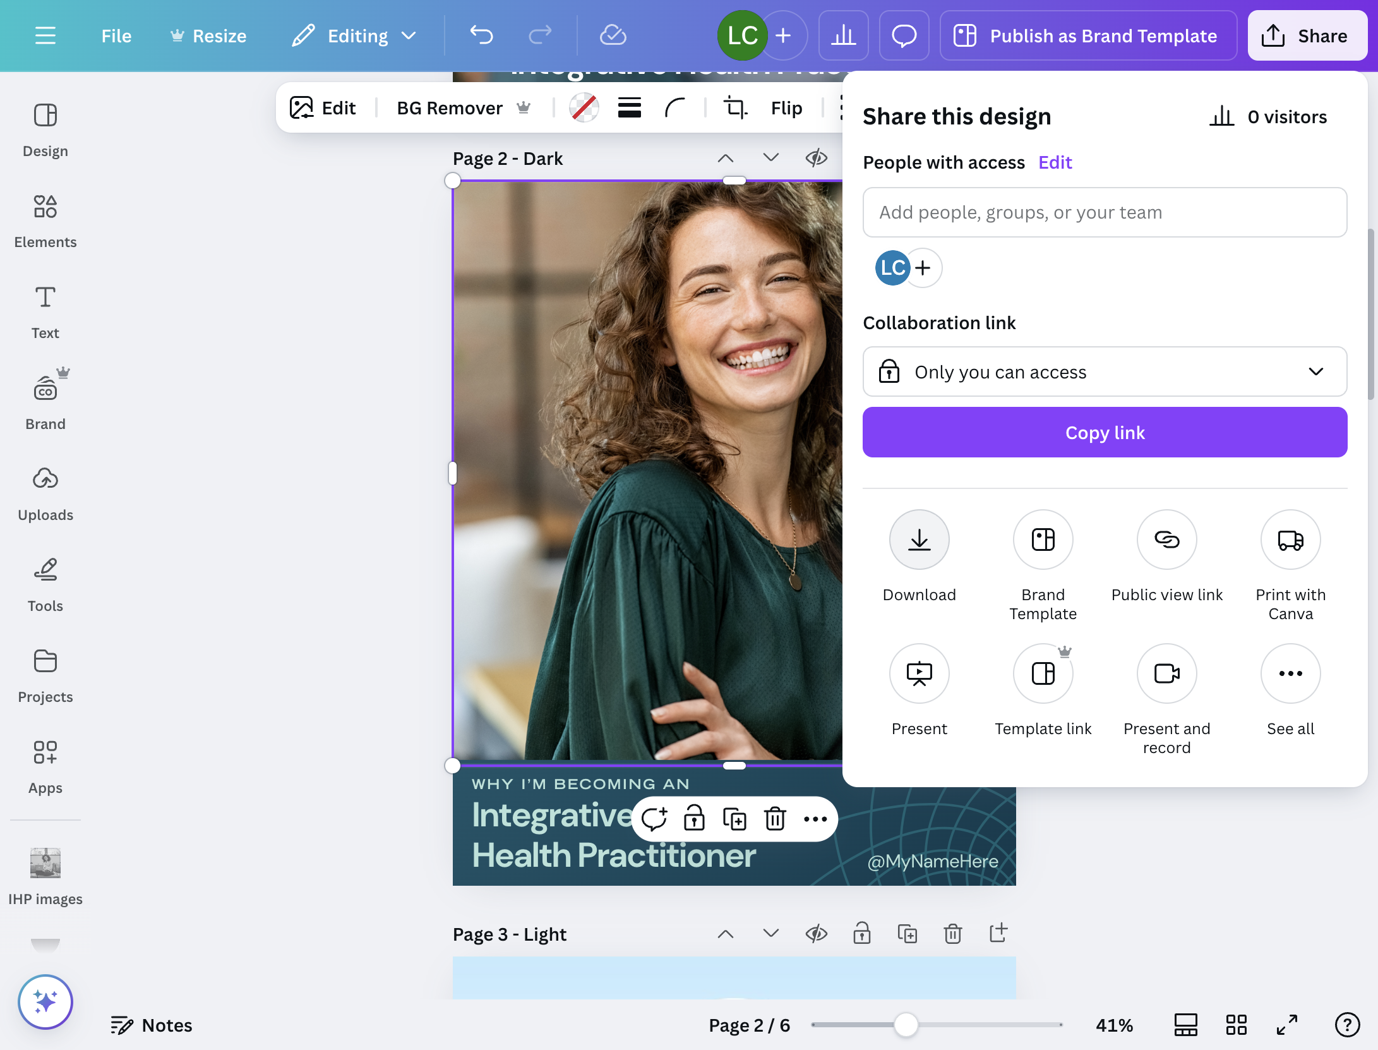Choose Download in share panel
The height and width of the screenshot is (1050, 1378).
pos(920,557)
